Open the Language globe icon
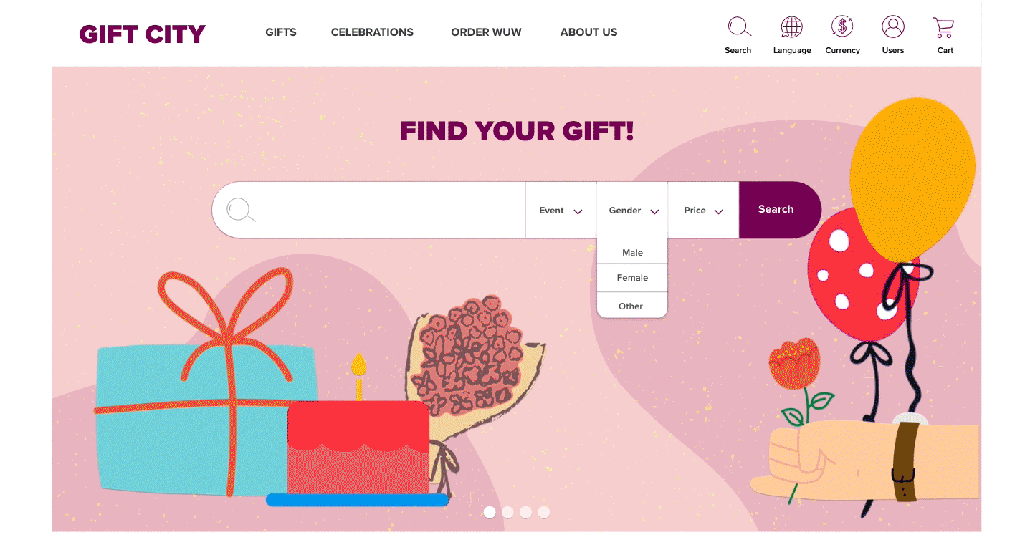This screenshot has height=560, width=1030. pos(791,27)
